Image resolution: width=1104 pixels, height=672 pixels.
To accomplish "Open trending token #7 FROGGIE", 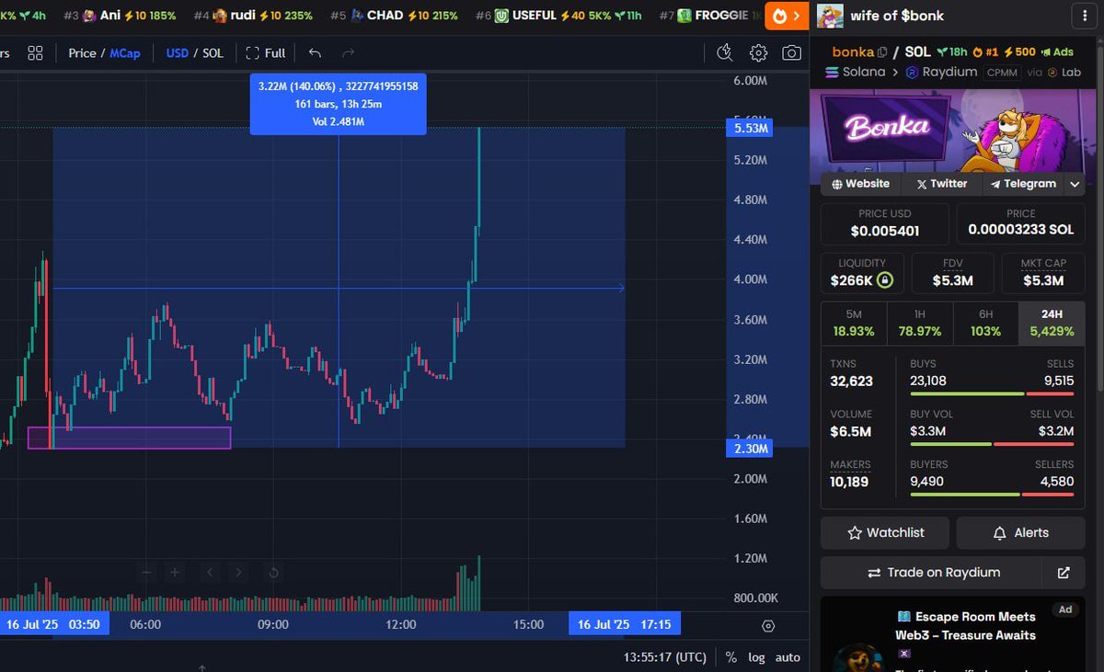I will (710, 16).
